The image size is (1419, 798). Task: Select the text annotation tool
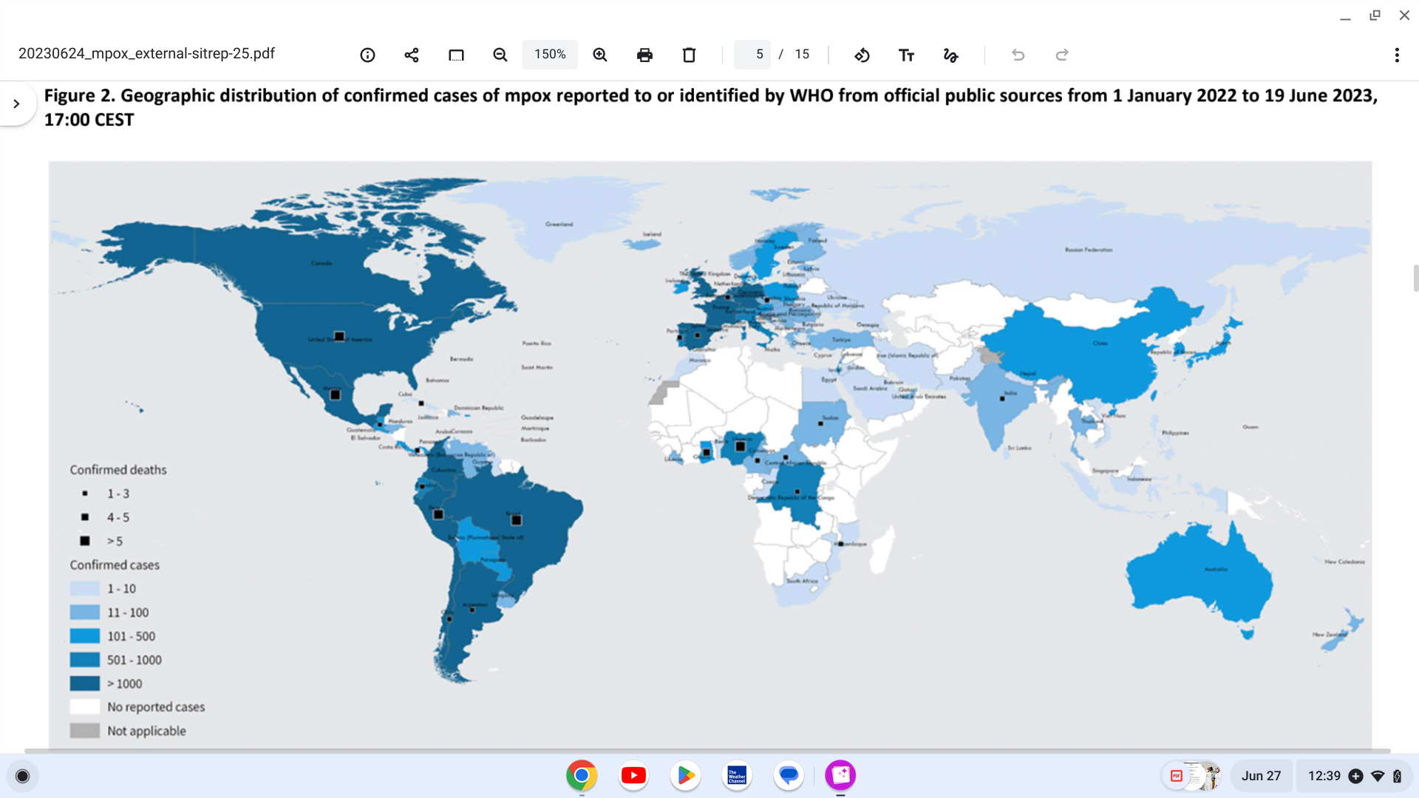(906, 55)
